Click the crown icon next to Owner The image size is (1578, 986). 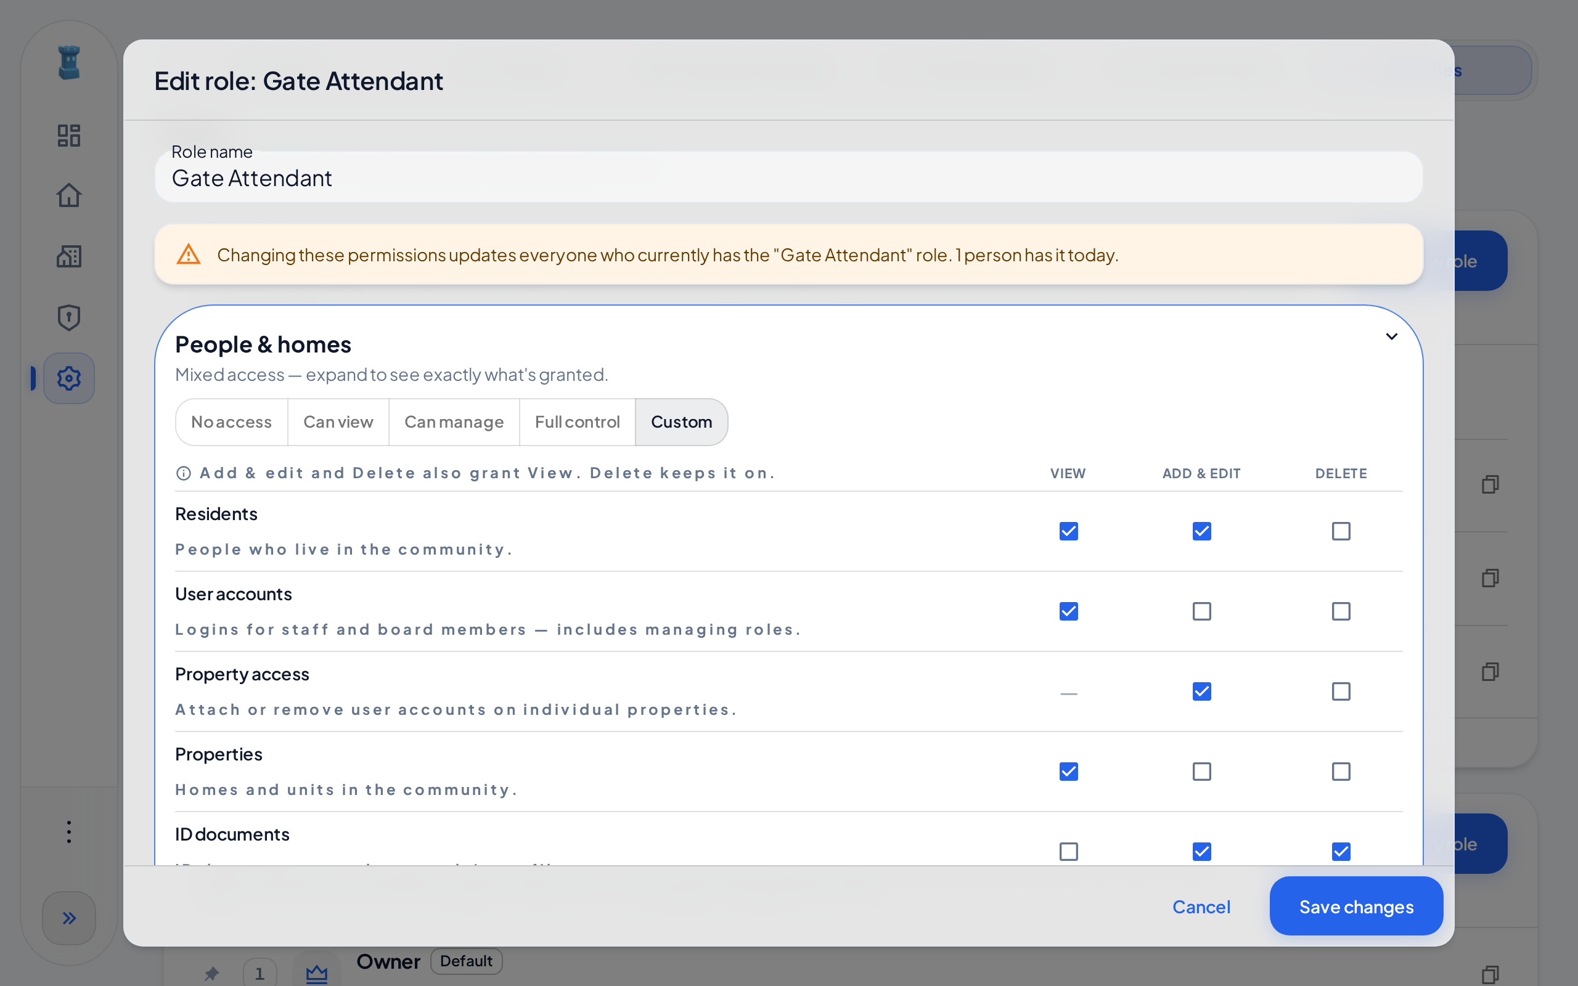tap(317, 974)
